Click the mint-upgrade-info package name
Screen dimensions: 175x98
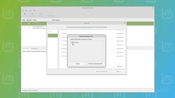coord(38,27)
